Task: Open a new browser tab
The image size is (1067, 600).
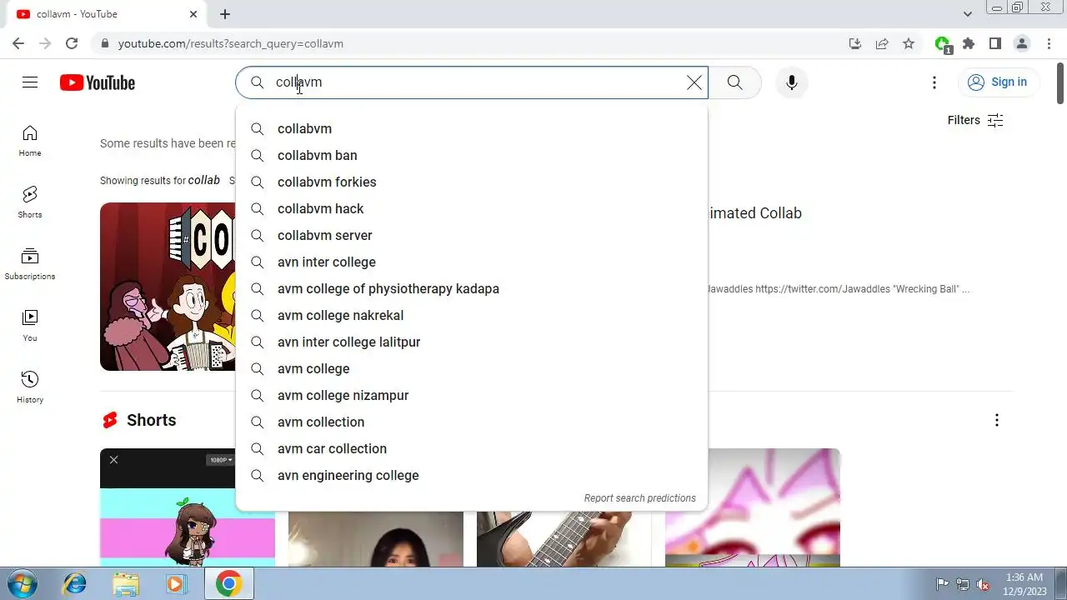Action: [225, 14]
